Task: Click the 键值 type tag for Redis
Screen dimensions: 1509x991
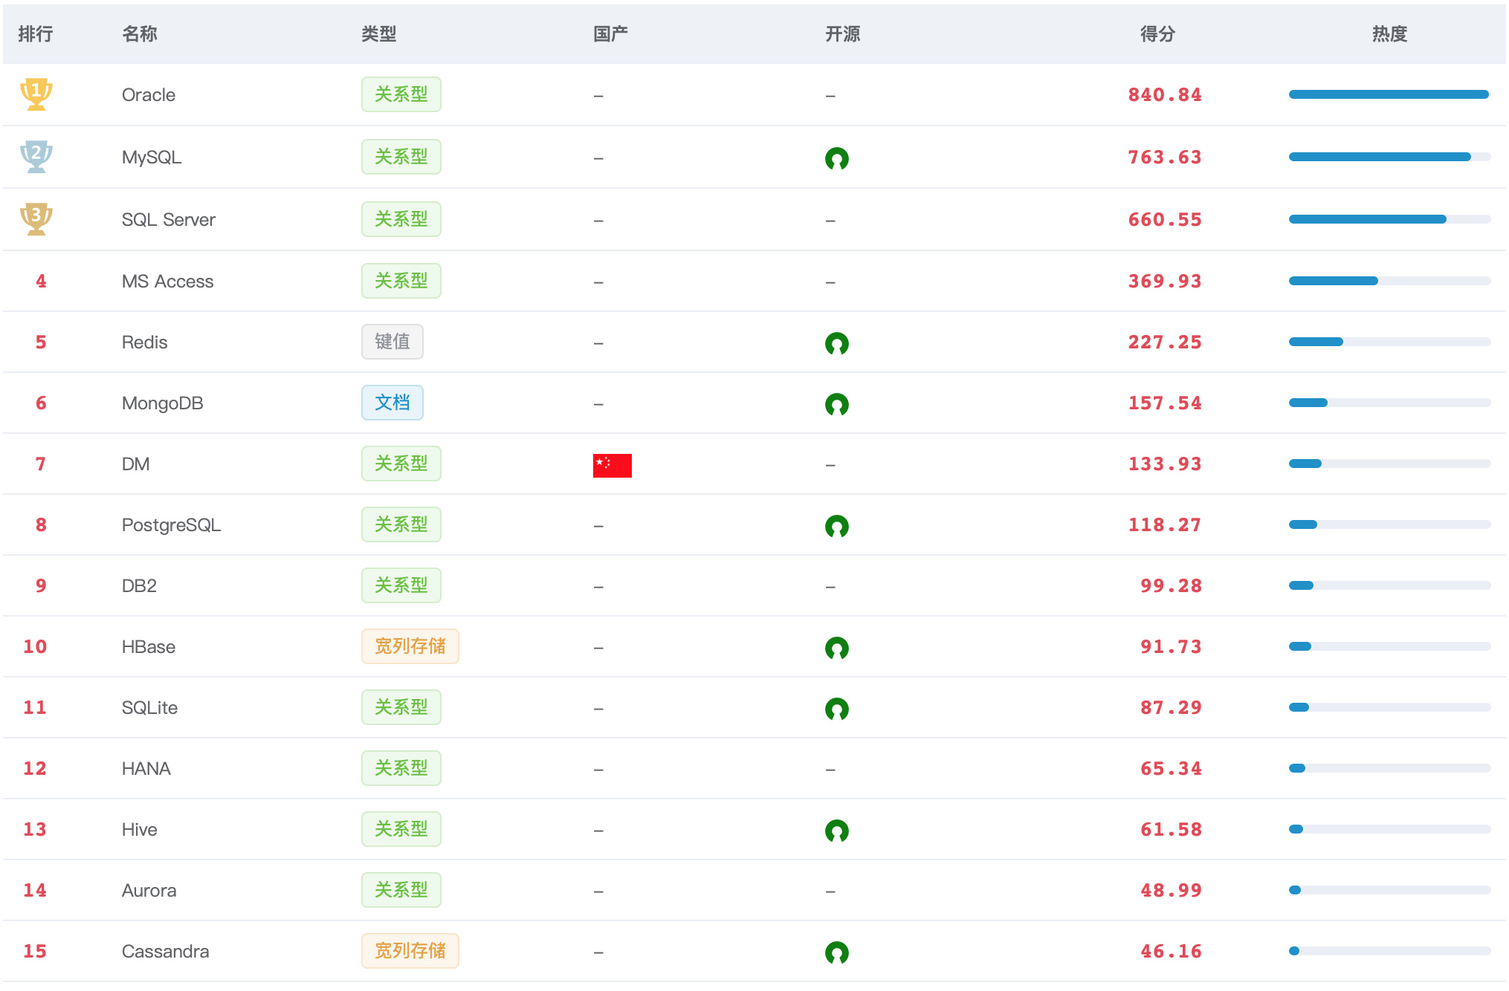Action: coord(392,342)
